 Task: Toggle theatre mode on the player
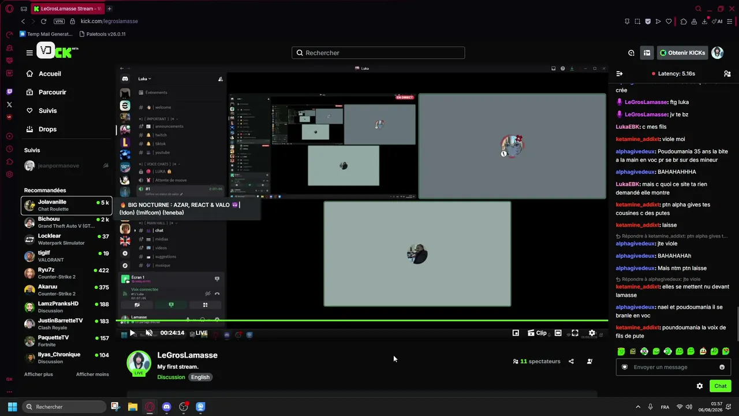coord(558,333)
